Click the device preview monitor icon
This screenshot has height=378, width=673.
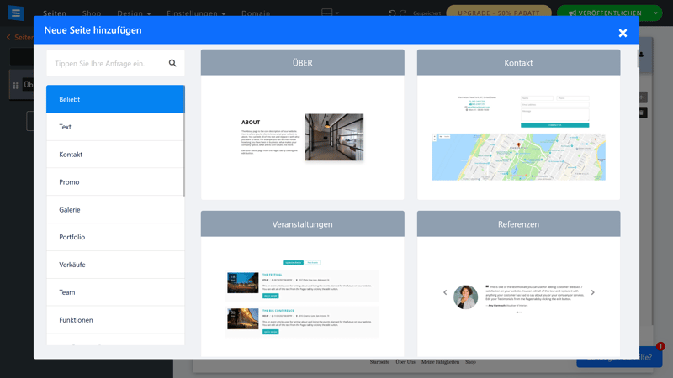pyautogui.click(x=327, y=13)
